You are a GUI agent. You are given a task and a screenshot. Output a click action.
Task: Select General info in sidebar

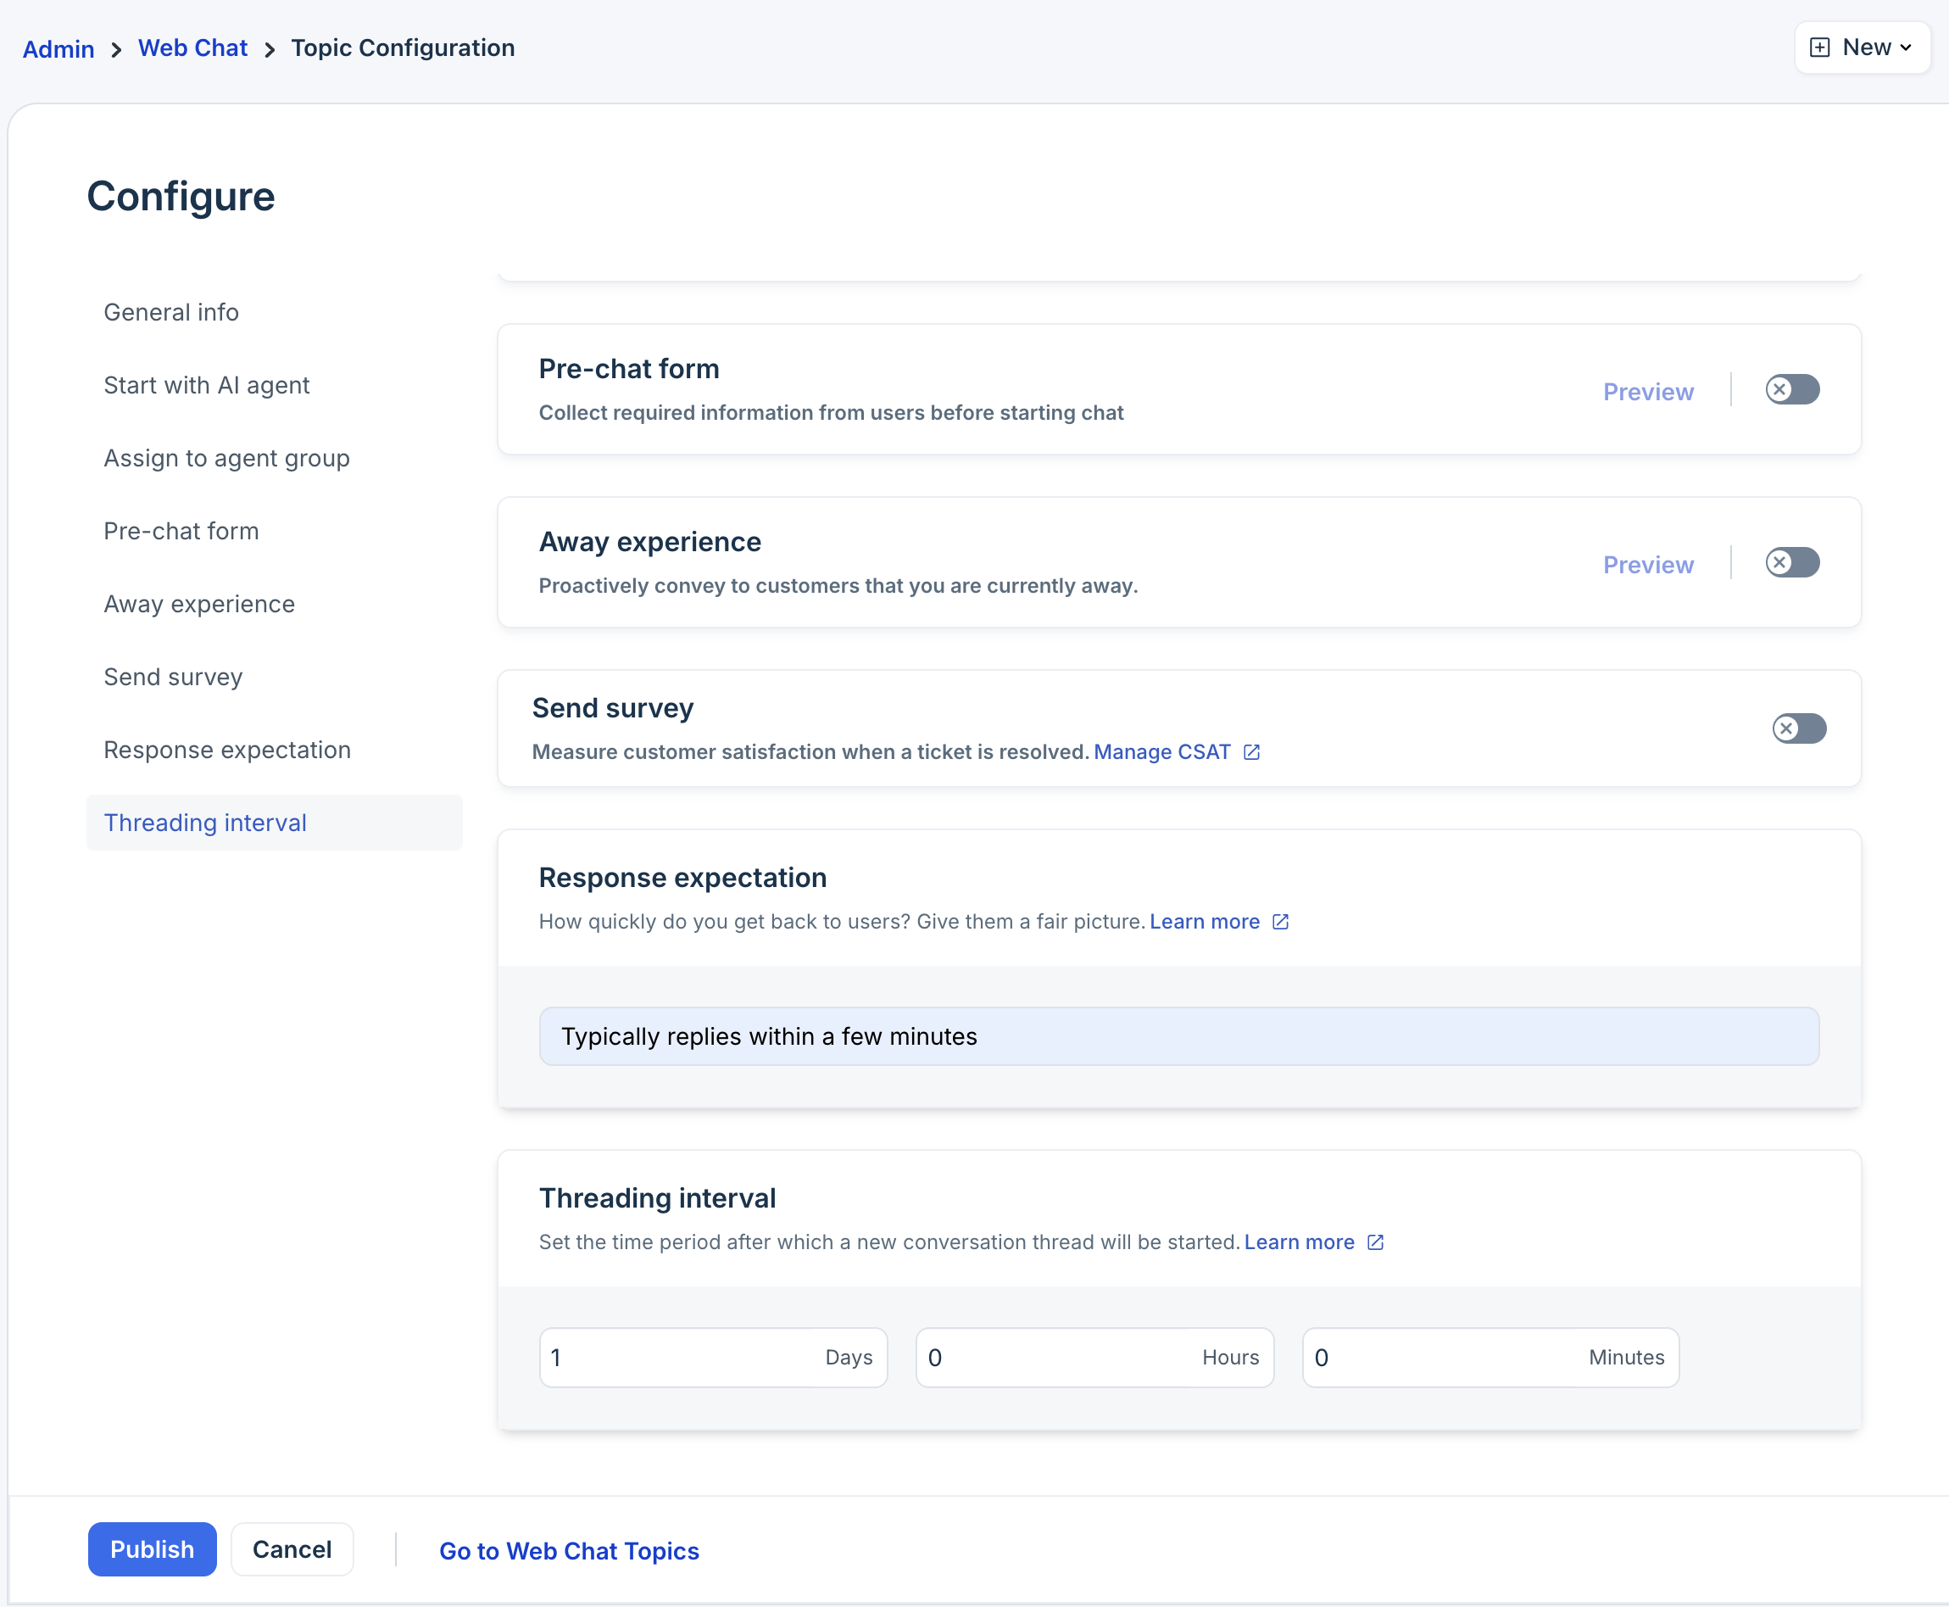click(x=171, y=313)
